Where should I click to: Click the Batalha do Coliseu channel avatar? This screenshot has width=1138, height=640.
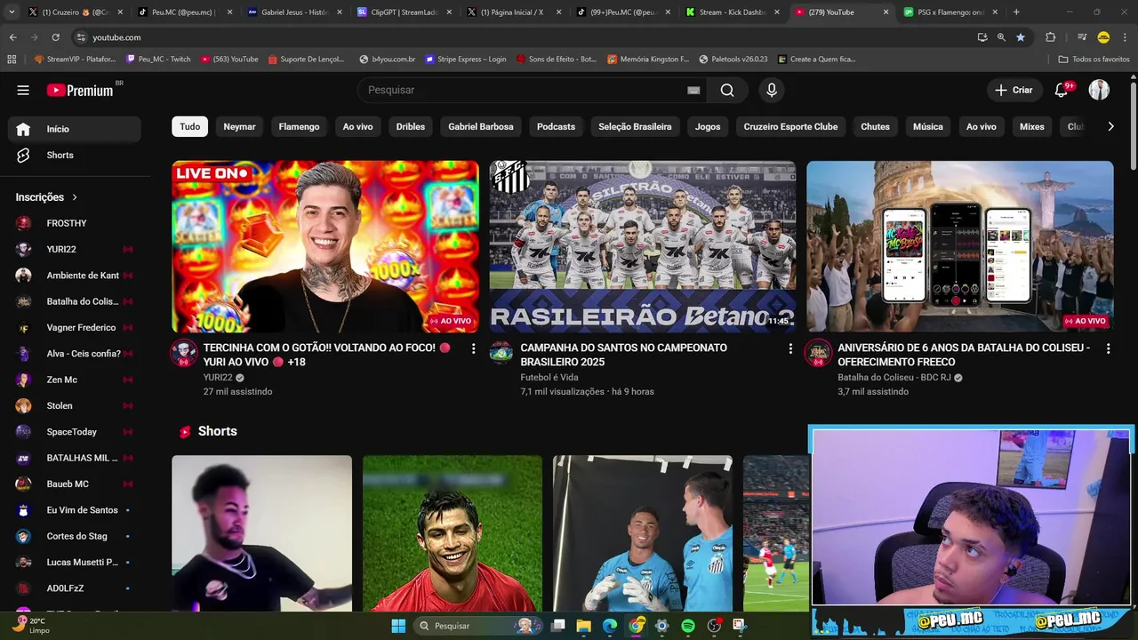(x=818, y=353)
